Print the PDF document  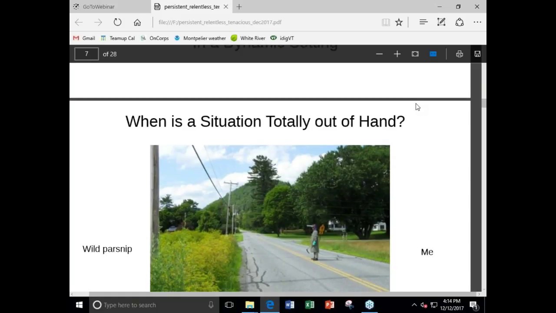tap(460, 54)
